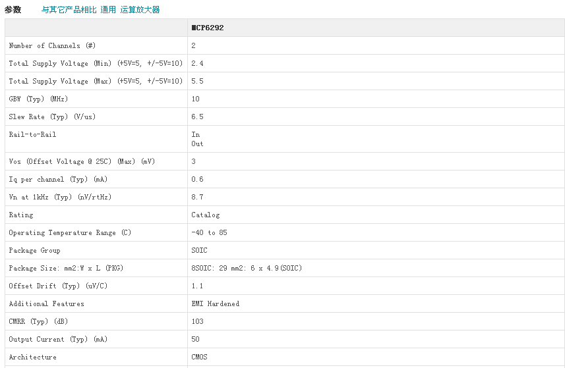The image size is (565, 368).
Task: Click the EMI Hardened feature value
Action: (215, 304)
